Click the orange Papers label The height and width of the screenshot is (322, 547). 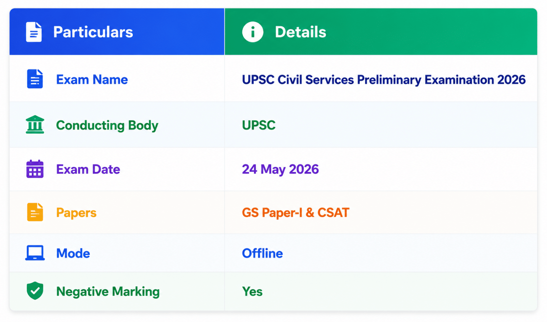click(76, 213)
